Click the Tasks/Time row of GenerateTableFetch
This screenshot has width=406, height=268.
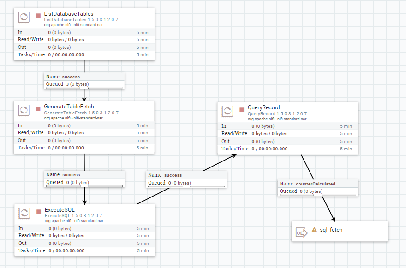84,148
